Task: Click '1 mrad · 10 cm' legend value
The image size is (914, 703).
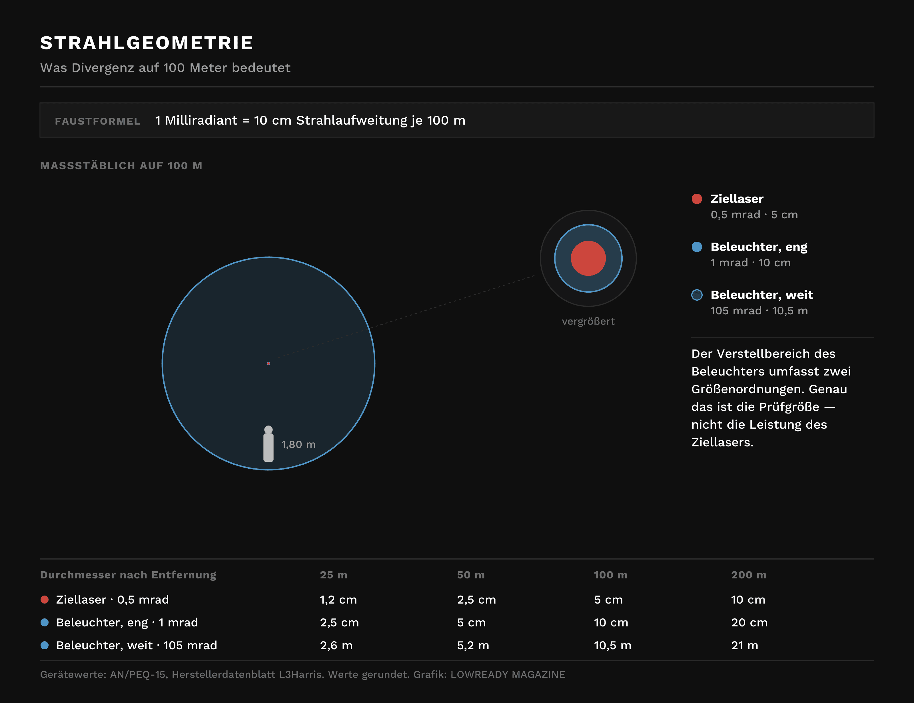Action: pyautogui.click(x=751, y=263)
